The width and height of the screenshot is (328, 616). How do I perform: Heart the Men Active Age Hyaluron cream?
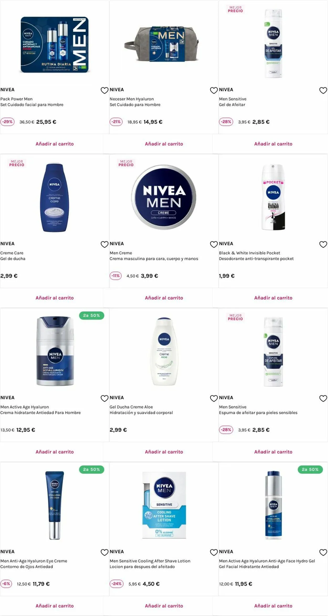pos(104,398)
